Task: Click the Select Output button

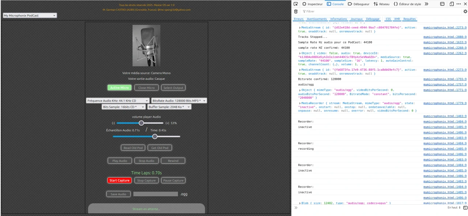Action: click(173, 87)
